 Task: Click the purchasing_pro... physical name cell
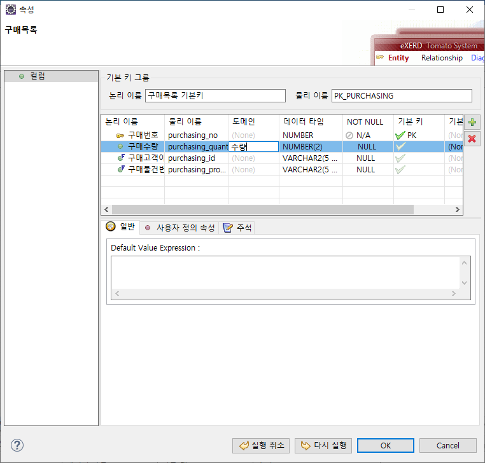point(197,169)
